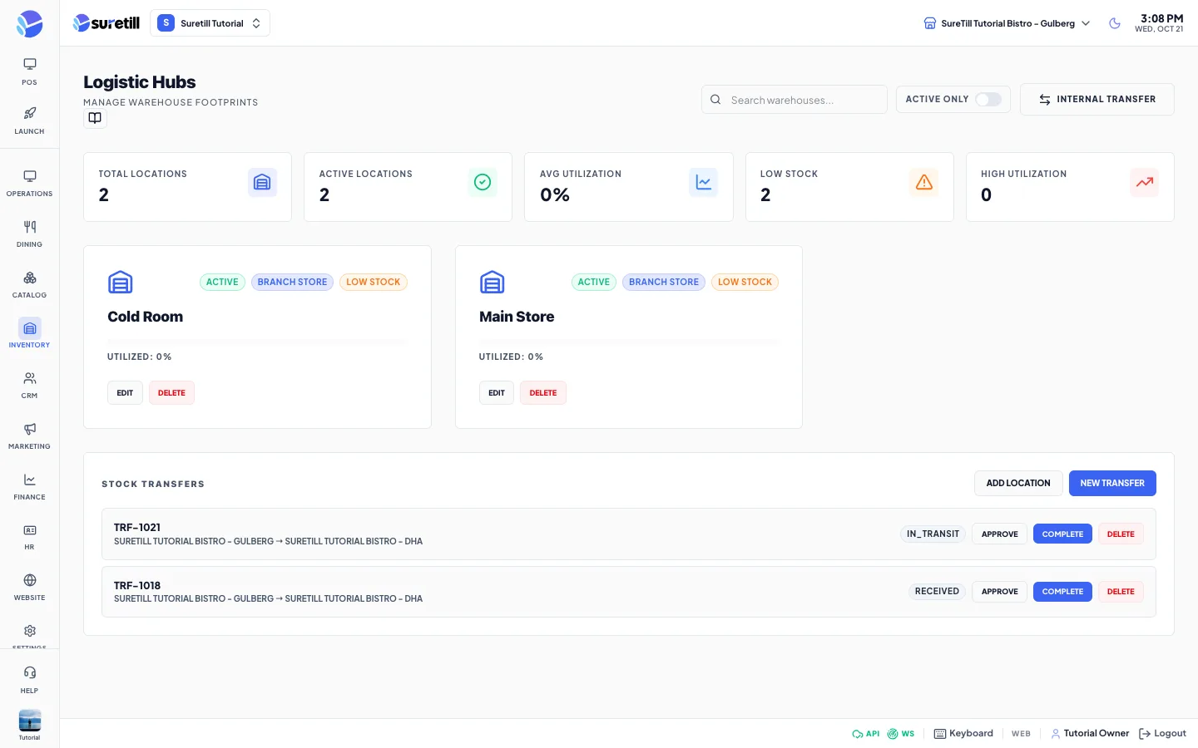Toggle the Active Only switch
Image resolution: width=1198 pixels, height=748 pixels.
coord(988,100)
